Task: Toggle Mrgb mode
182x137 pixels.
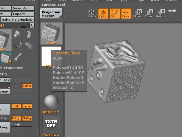Action: click(174, 11)
